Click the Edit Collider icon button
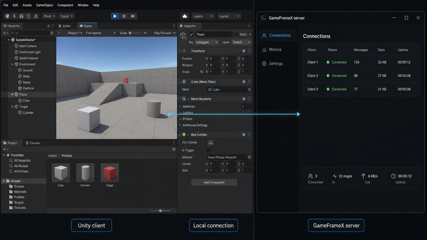This screenshot has width=427, height=240. click(x=211, y=143)
